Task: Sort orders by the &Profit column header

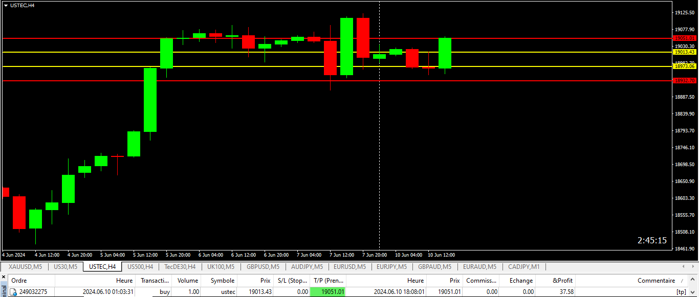Action: pyautogui.click(x=562, y=281)
